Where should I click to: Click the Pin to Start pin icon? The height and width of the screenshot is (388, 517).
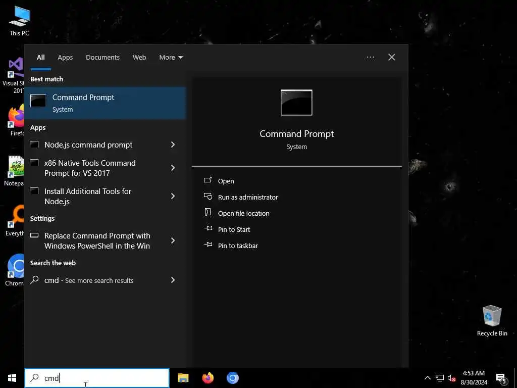click(x=208, y=228)
